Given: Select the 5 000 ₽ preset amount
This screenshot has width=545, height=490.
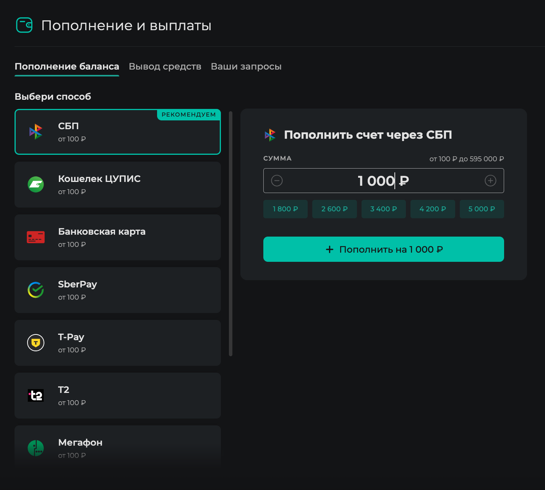Looking at the screenshot, I should (x=482, y=209).
